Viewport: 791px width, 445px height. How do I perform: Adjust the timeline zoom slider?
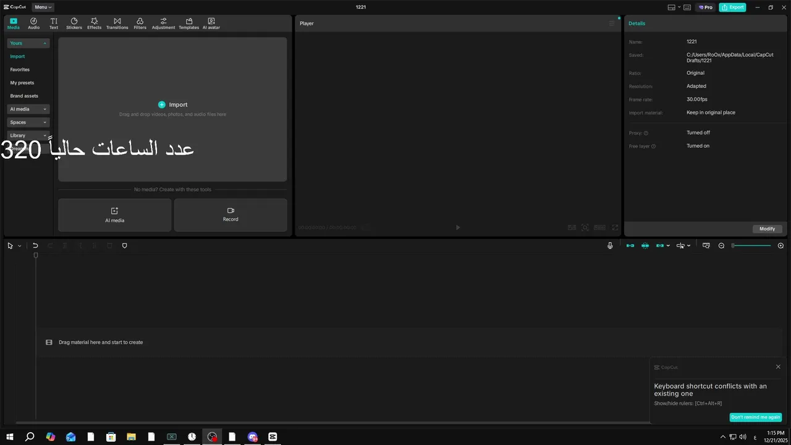tap(751, 246)
